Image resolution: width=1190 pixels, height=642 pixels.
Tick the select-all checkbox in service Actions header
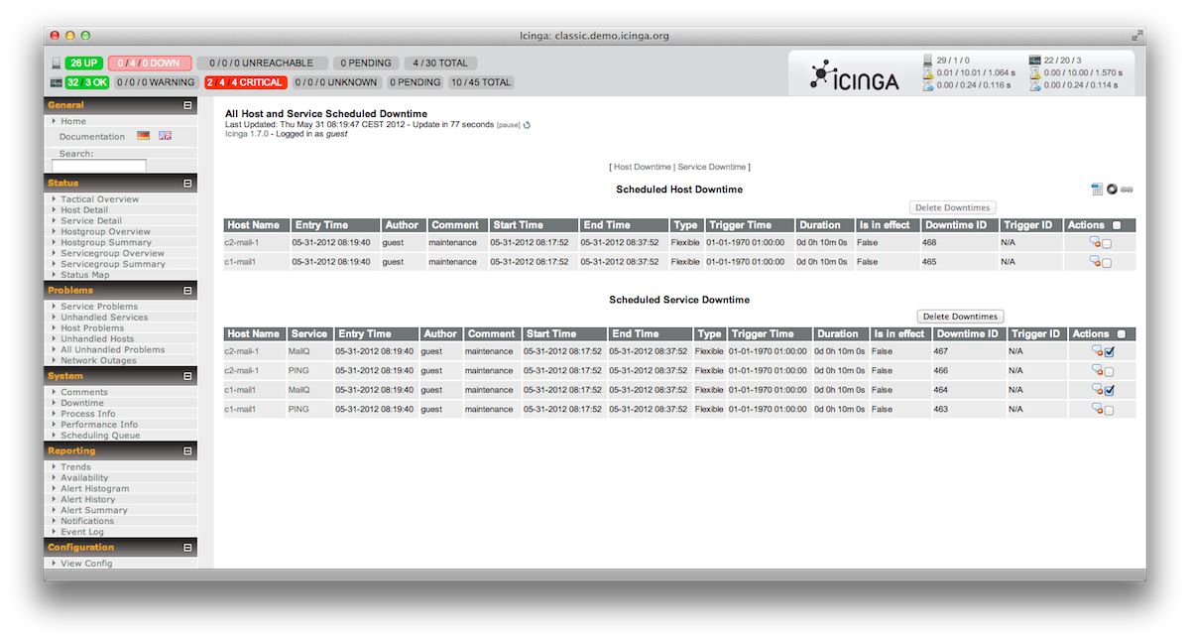1122,334
